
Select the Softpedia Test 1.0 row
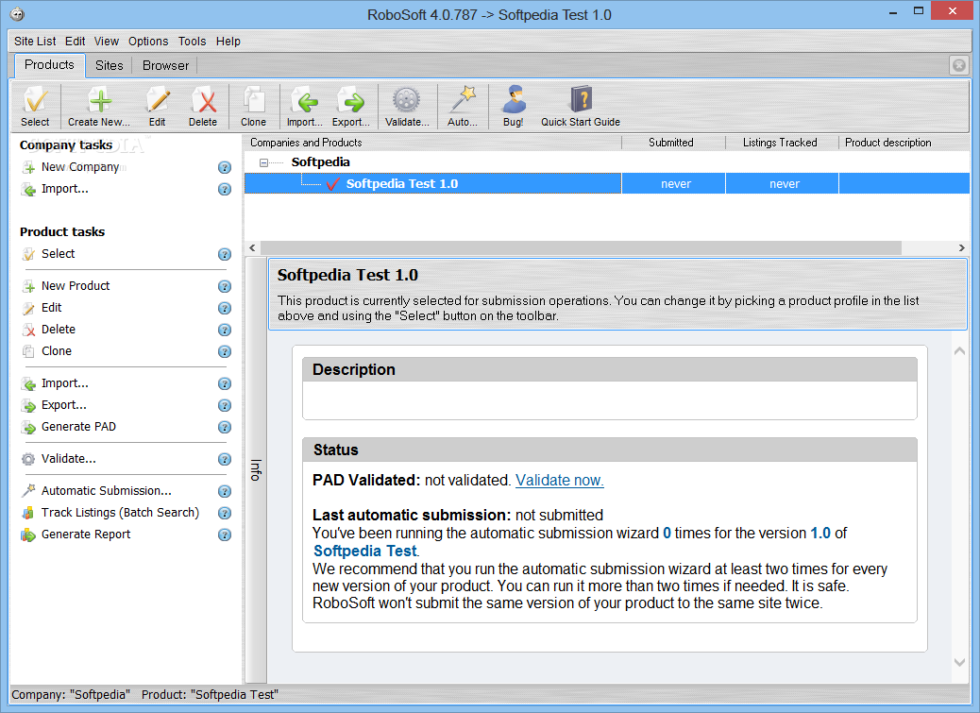(606, 184)
